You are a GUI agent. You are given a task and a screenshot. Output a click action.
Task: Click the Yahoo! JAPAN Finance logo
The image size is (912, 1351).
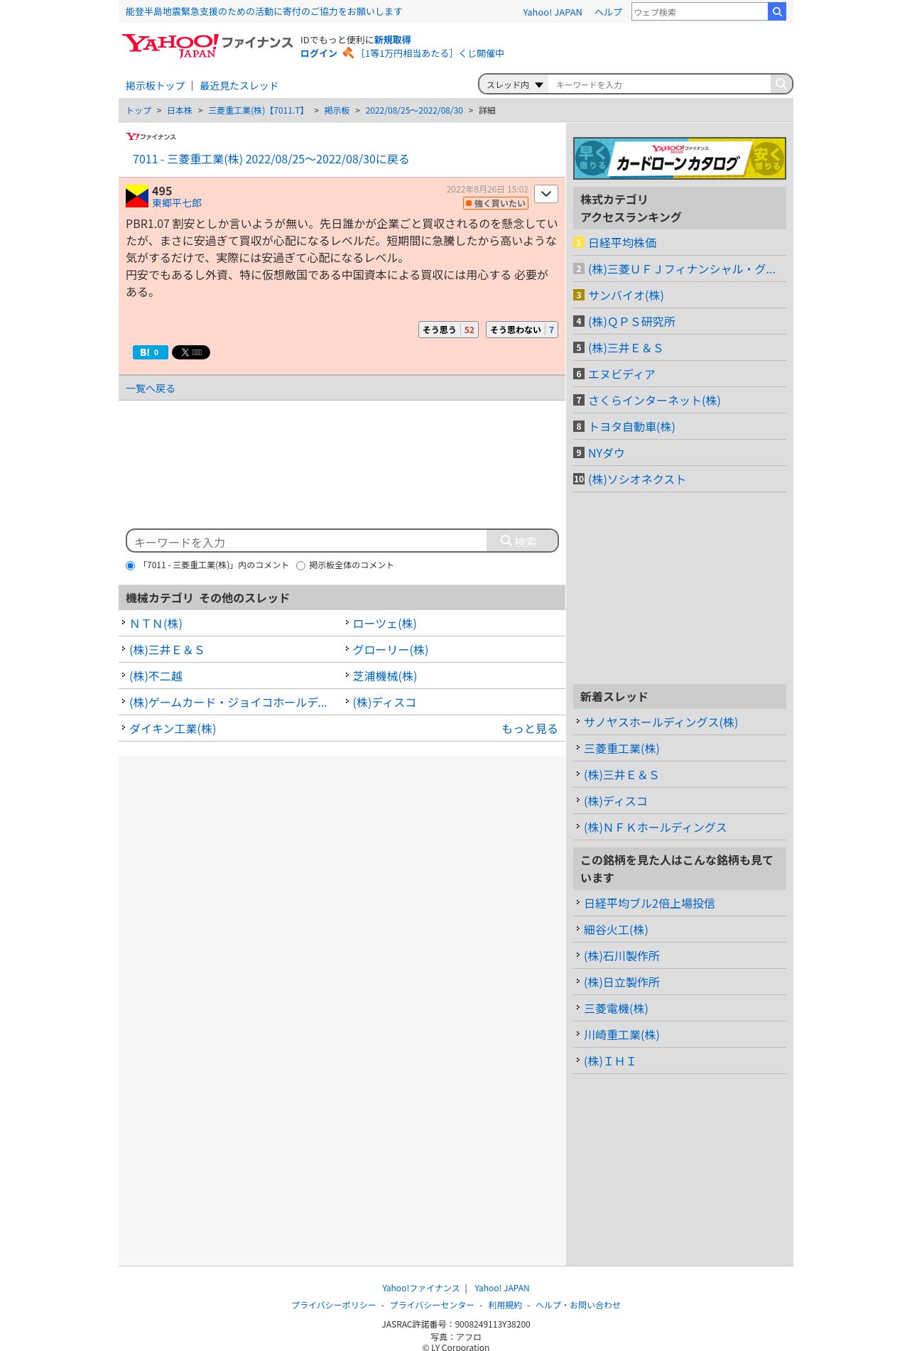(207, 45)
